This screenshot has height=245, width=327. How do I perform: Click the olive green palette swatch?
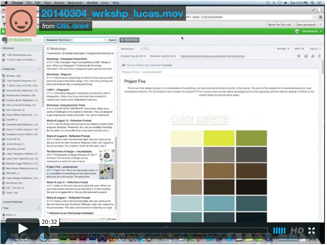251,138
